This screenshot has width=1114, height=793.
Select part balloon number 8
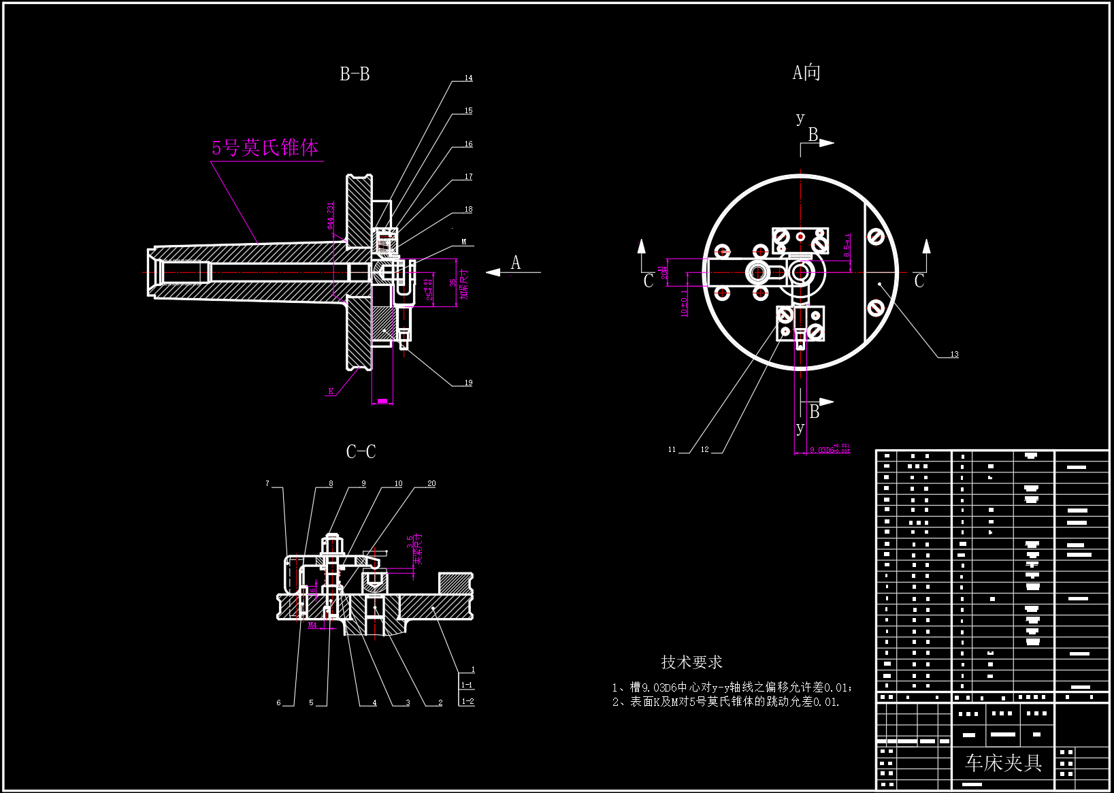point(331,484)
